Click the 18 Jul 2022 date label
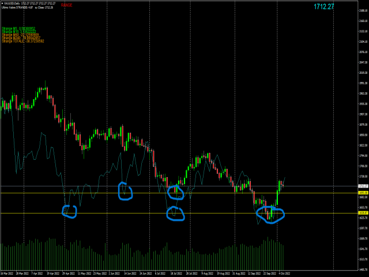 click(x=176, y=274)
